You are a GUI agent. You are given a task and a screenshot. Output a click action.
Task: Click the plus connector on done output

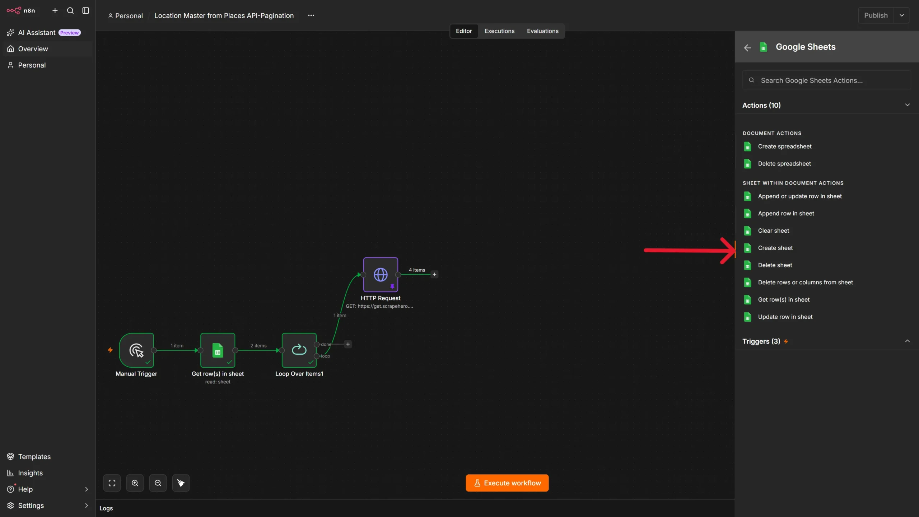pyautogui.click(x=348, y=344)
